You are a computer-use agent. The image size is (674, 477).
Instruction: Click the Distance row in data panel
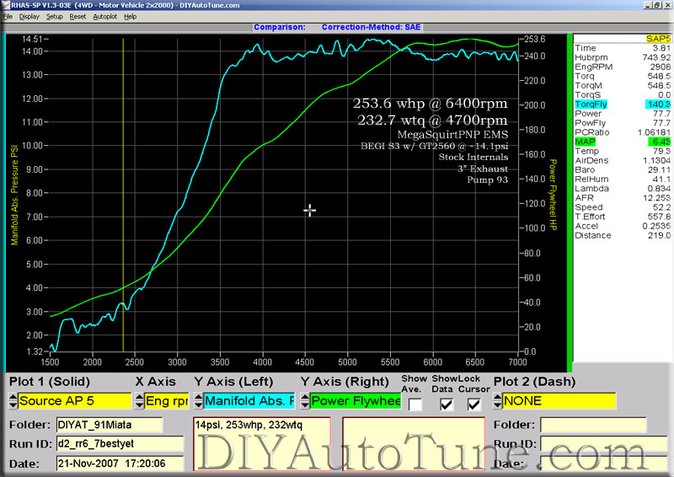623,236
